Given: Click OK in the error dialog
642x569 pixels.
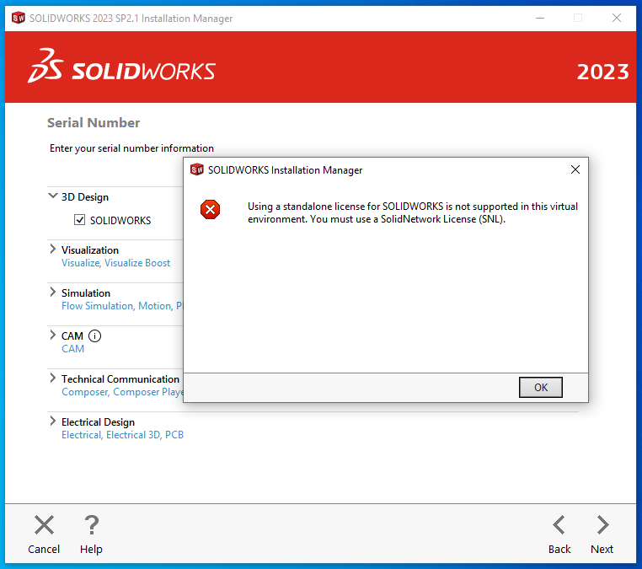Looking at the screenshot, I should point(540,387).
